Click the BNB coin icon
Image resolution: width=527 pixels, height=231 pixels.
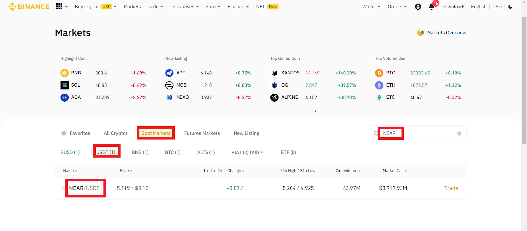64,73
